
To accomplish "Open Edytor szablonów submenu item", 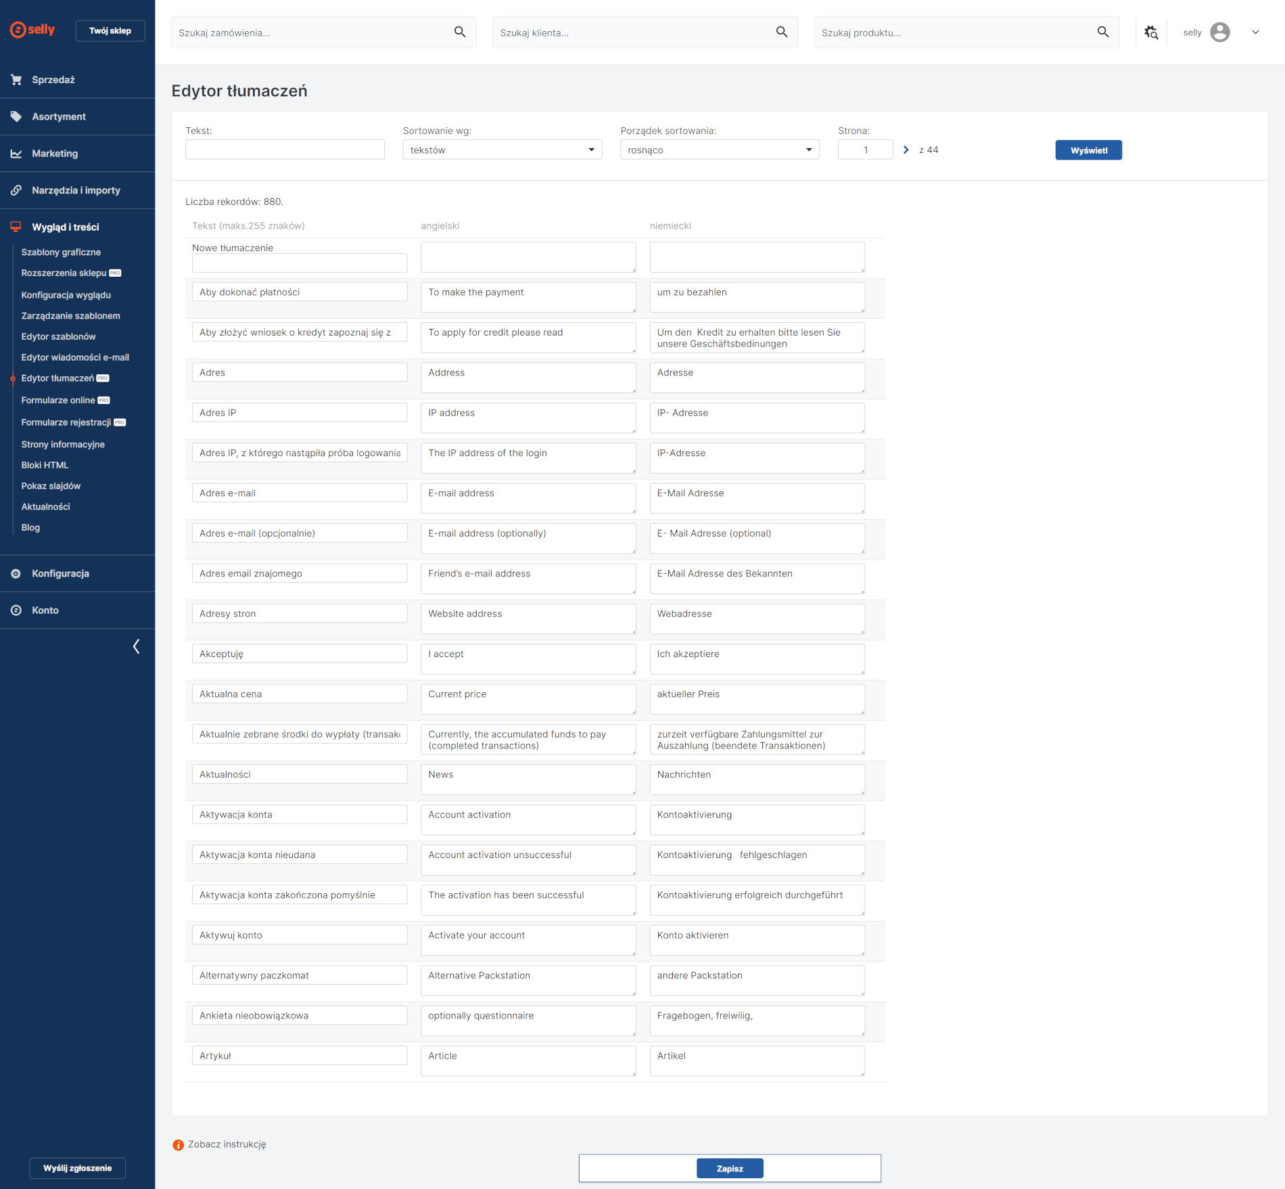I will click(58, 336).
